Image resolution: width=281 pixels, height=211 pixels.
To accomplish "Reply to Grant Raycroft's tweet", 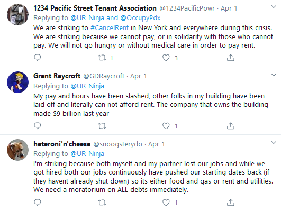I will tap(38, 126).
